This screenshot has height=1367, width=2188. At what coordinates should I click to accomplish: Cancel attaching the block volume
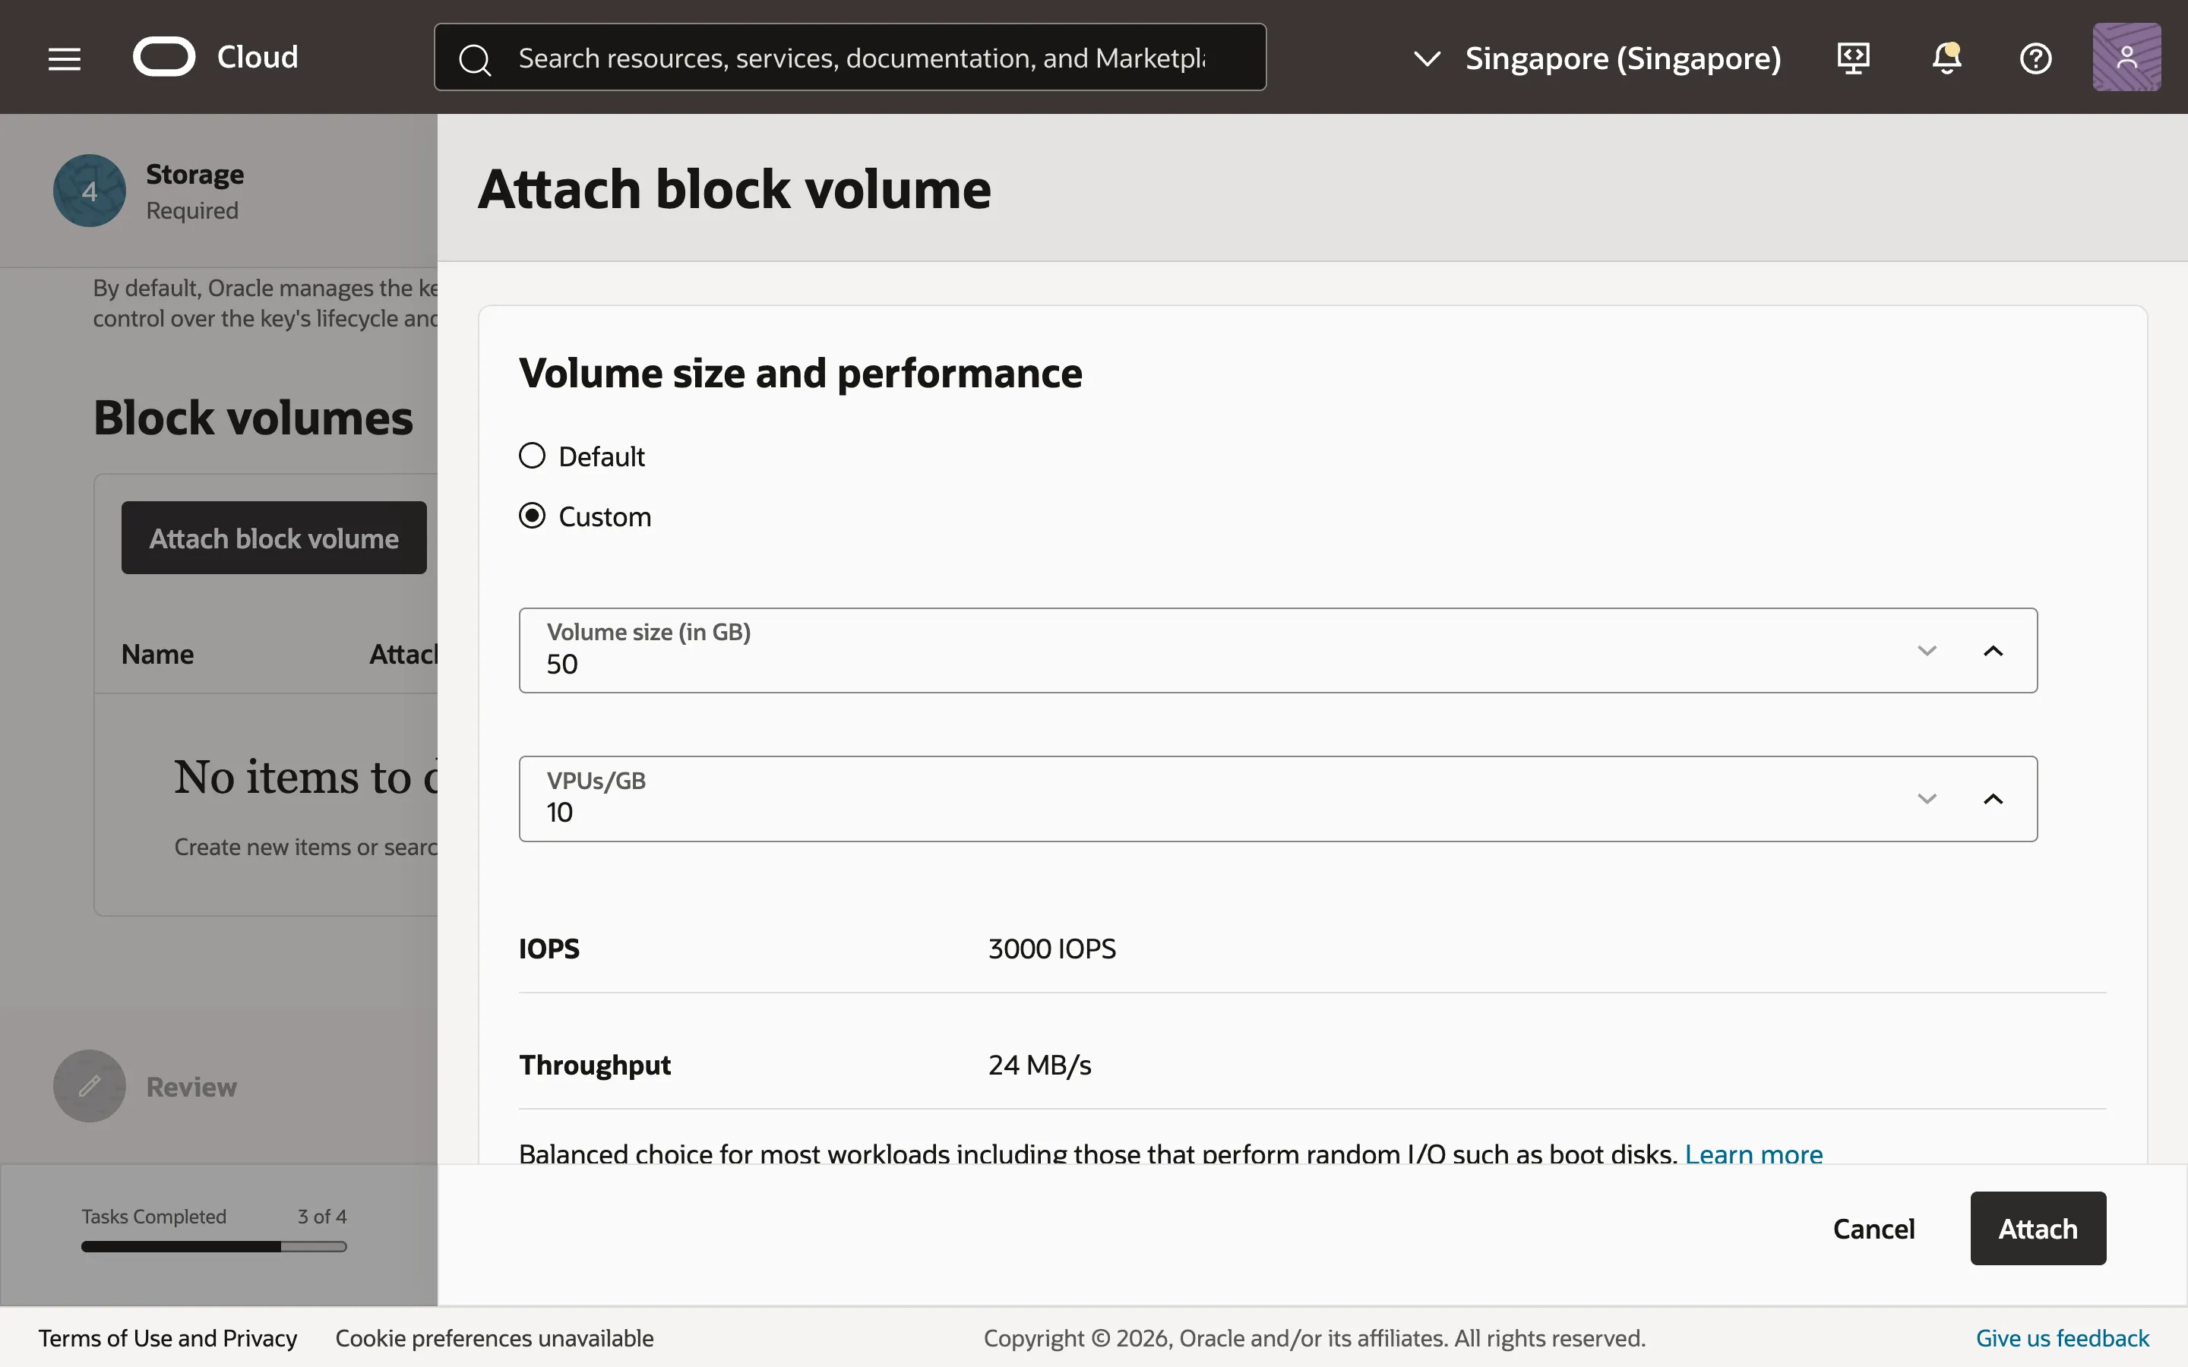click(1873, 1228)
